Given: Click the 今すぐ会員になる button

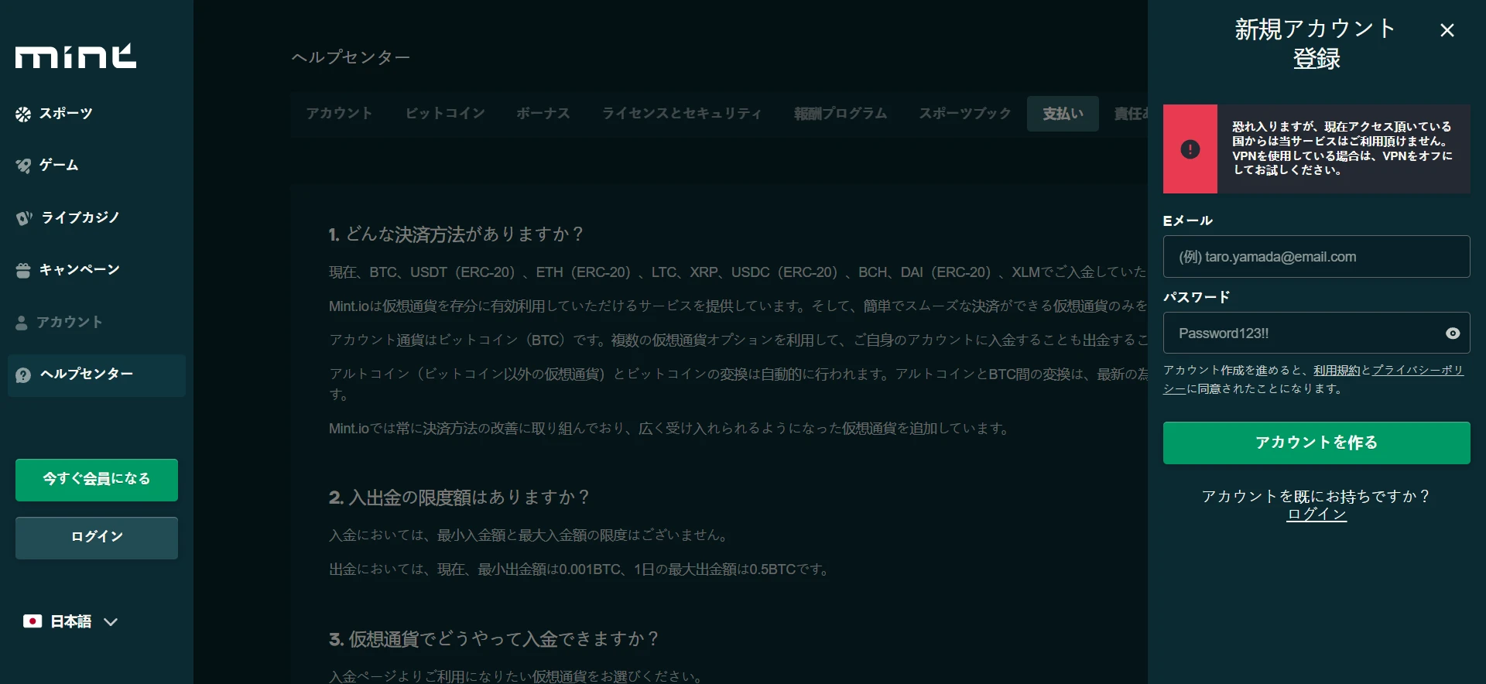Looking at the screenshot, I should coord(97,480).
